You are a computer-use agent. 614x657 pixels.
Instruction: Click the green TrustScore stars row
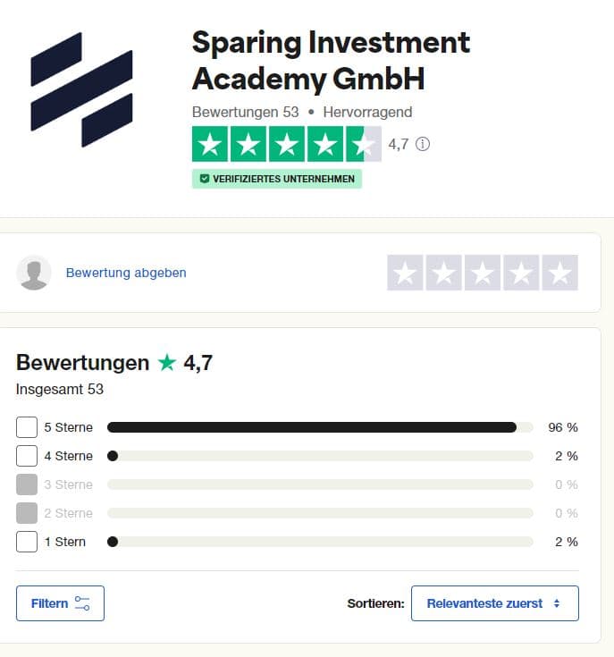coord(287,144)
